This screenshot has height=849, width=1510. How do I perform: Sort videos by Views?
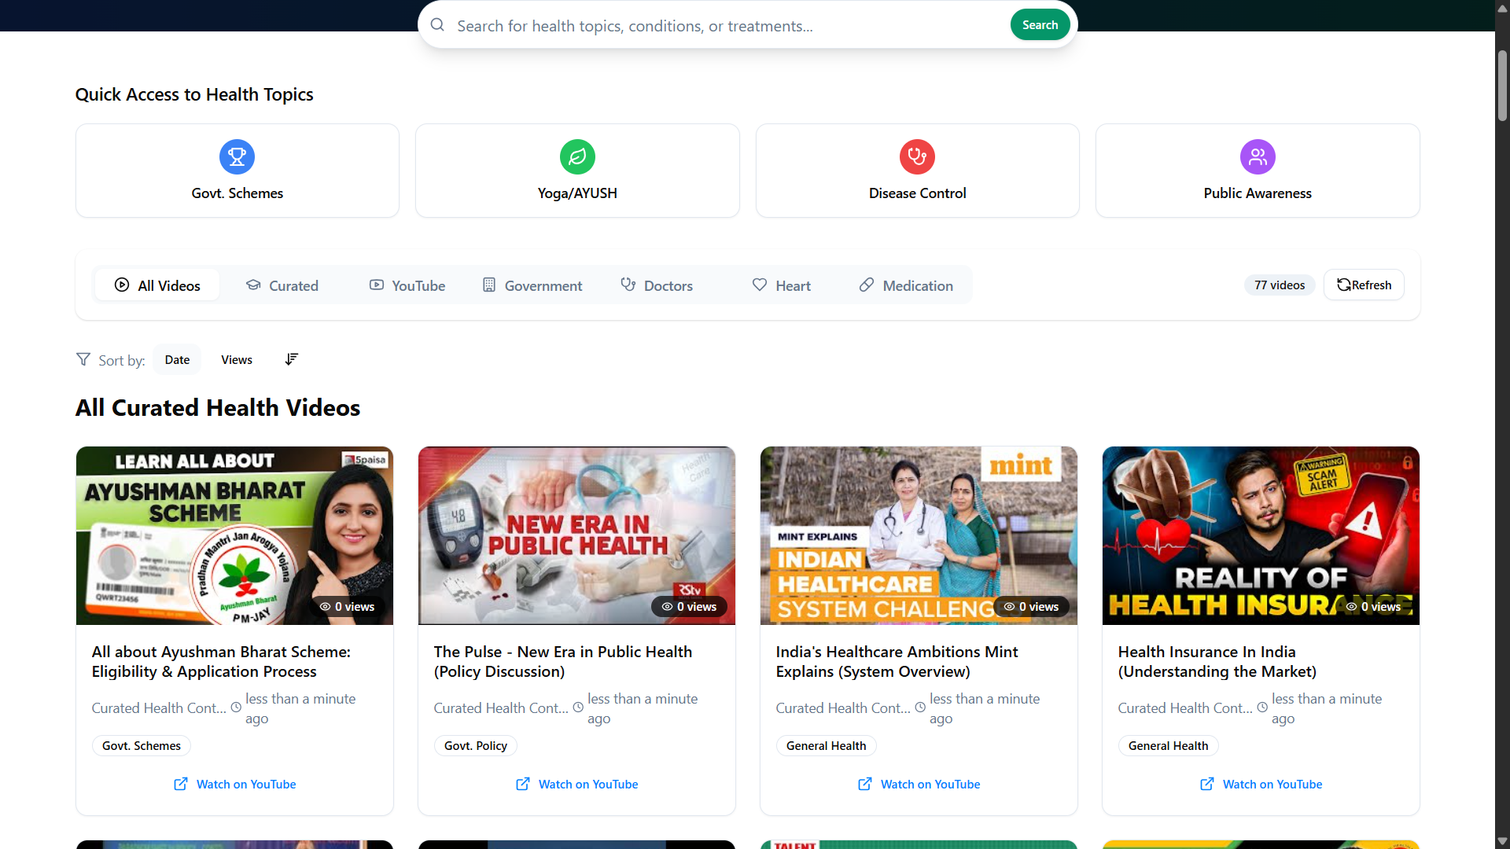tap(237, 359)
